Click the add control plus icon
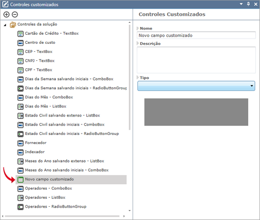Viewport: 260px width, 220px height. 7,14
